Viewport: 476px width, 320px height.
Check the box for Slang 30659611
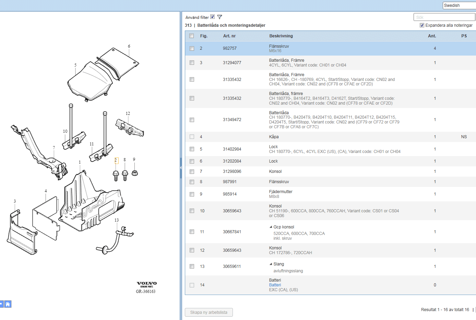click(x=192, y=266)
